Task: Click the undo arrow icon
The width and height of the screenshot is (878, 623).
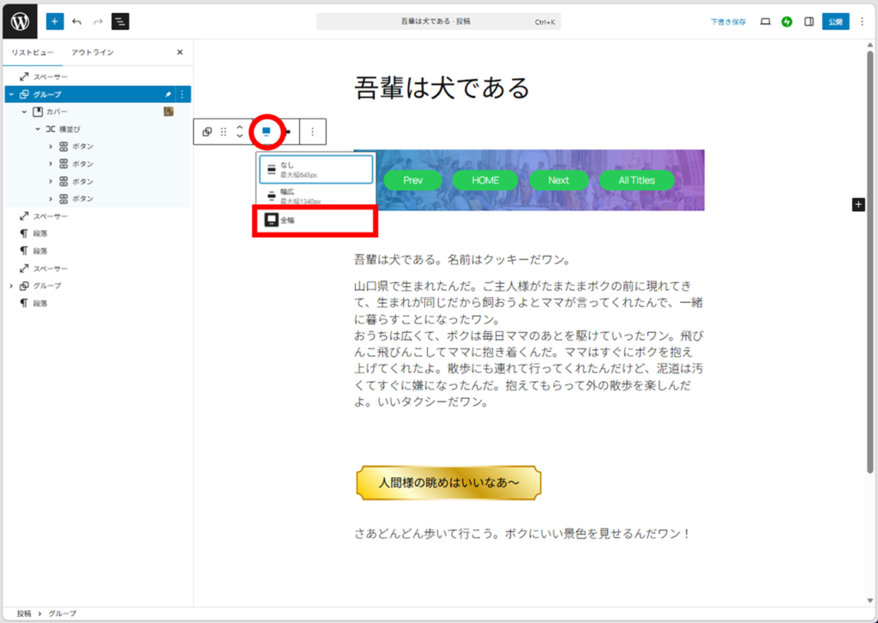Action: [x=77, y=21]
